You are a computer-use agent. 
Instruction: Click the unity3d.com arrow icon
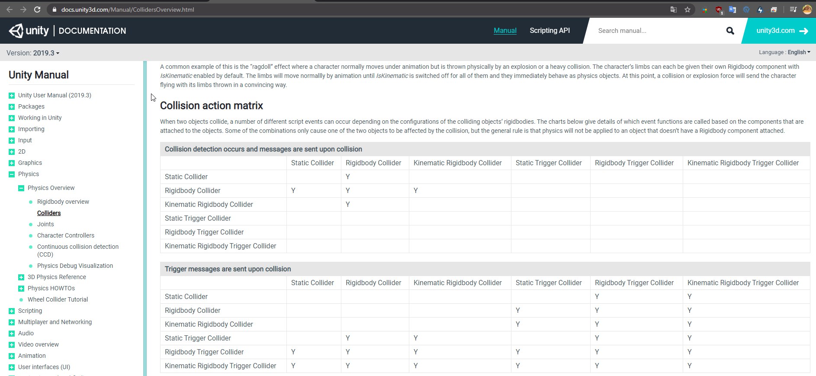(x=804, y=31)
